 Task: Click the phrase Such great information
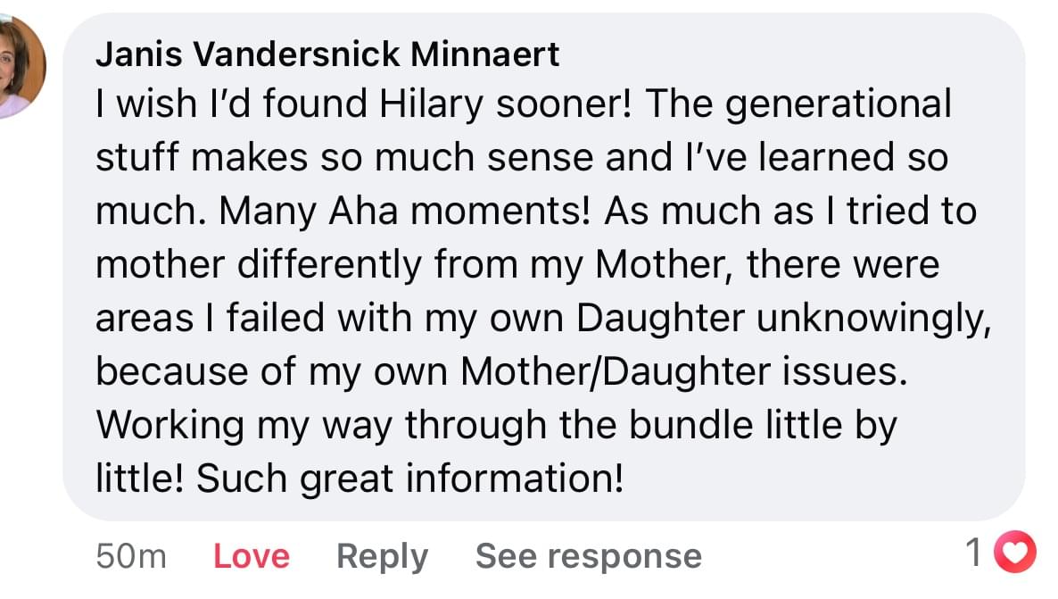tap(408, 479)
